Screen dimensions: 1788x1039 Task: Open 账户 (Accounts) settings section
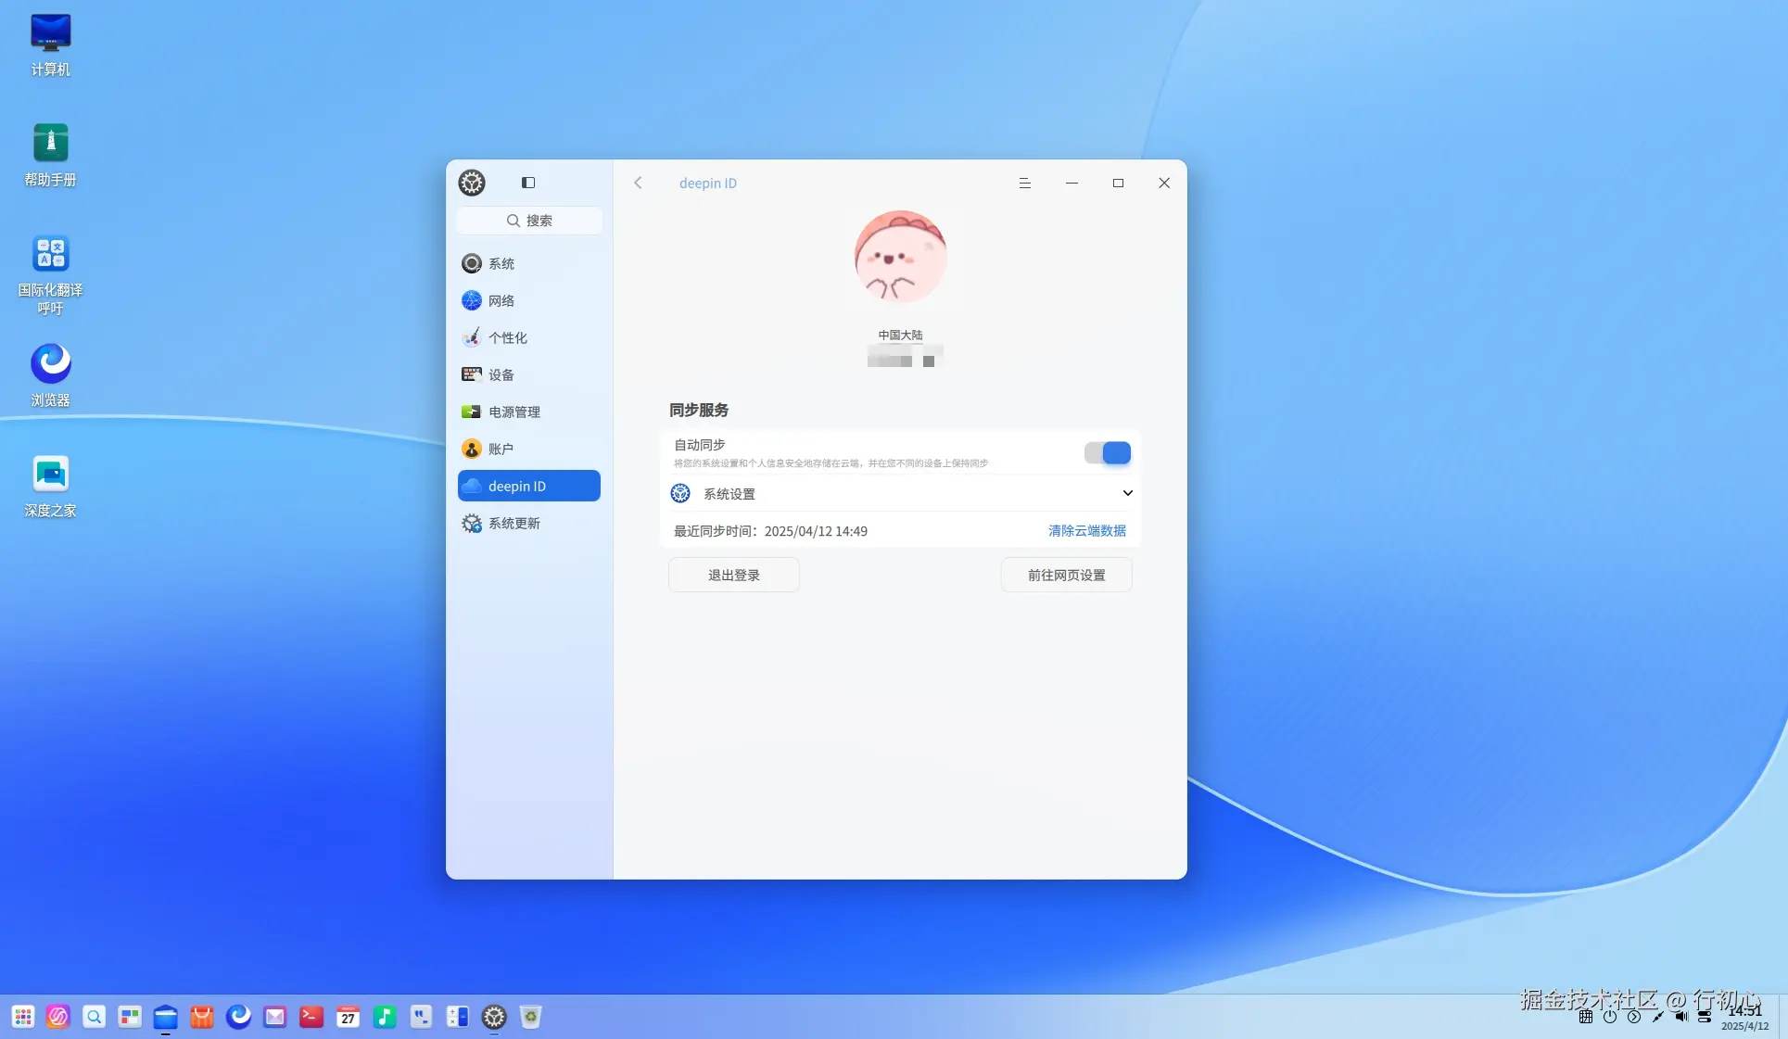pos(501,449)
